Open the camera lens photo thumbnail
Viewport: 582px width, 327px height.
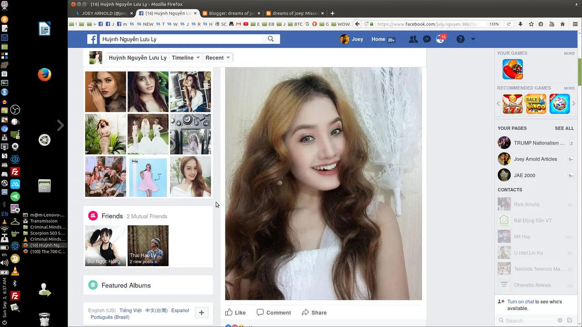pos(191,134)
